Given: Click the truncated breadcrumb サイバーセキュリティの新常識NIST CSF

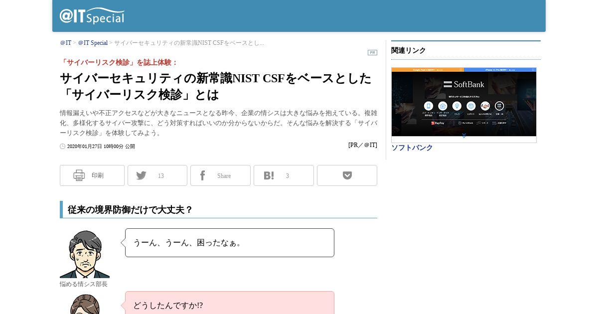Looking at the screenshot, I should click(189, 43).
